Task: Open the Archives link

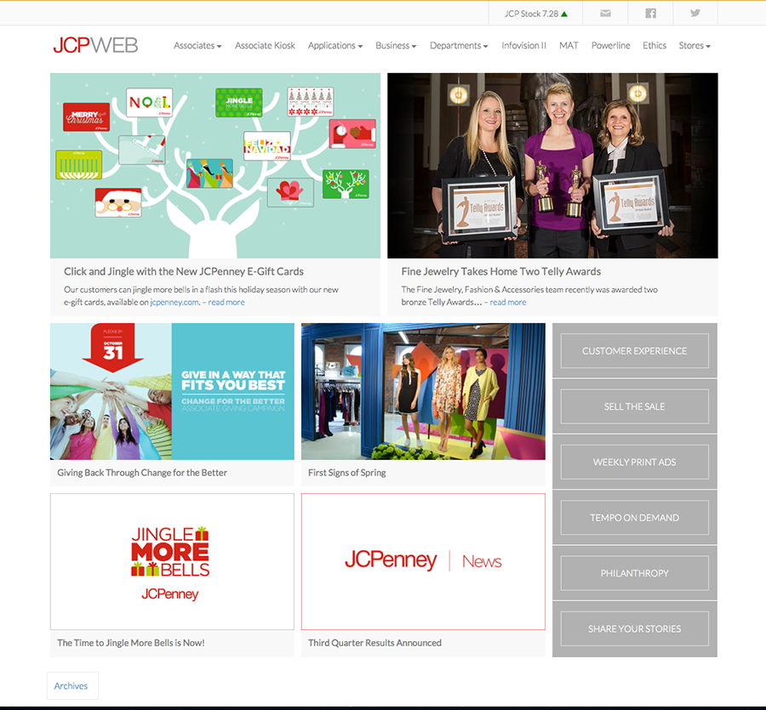Action: pyautogui.click(x=71, y=685)
